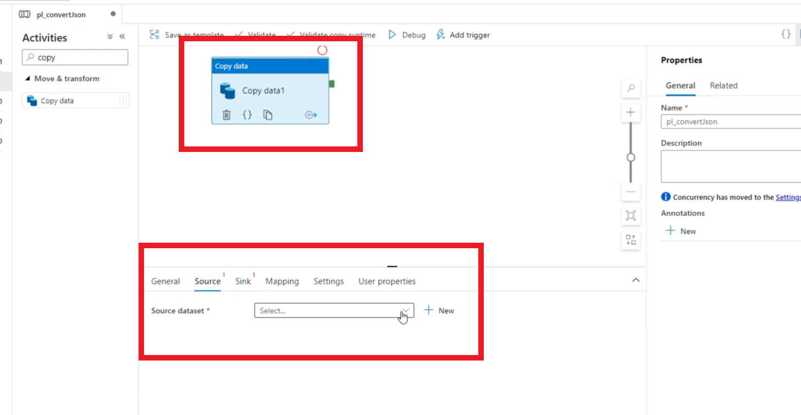Delete the Copy data1 activity using trash icon
Viewport: 801px width, 415px height.
click(x=226, y=114)
